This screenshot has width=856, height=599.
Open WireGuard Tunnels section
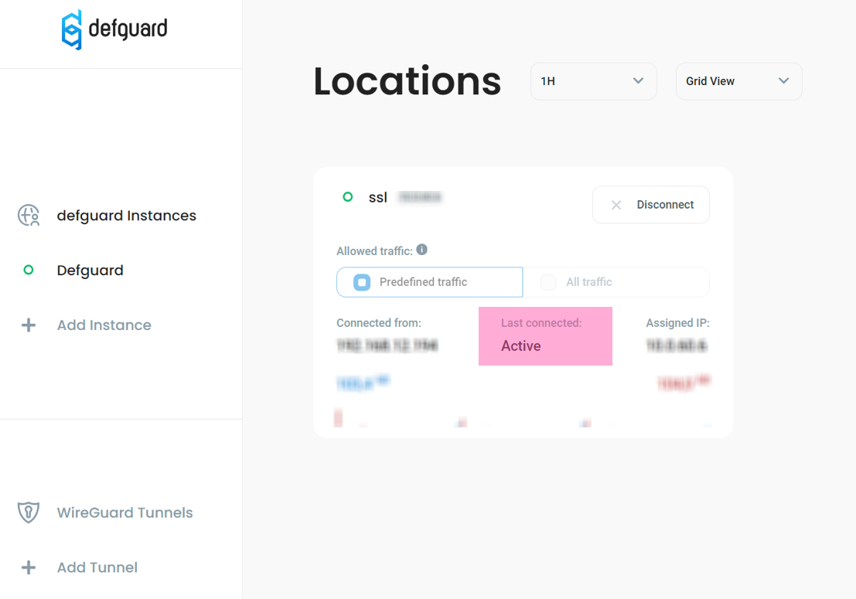125,512
